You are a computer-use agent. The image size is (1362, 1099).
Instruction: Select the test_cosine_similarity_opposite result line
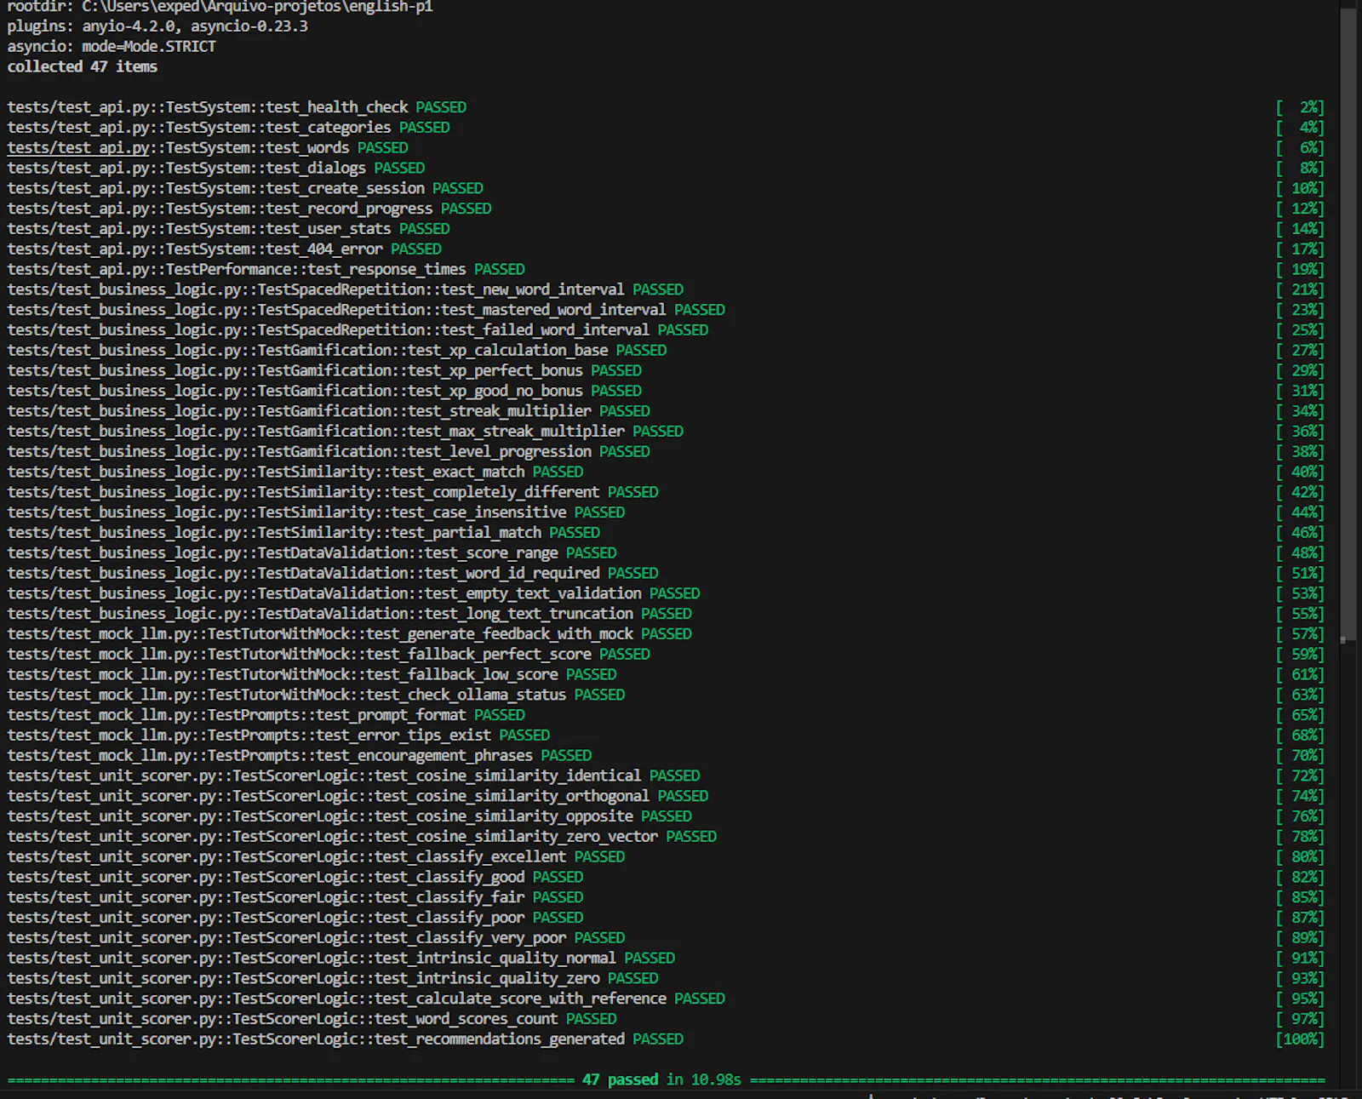coord(349,816)
